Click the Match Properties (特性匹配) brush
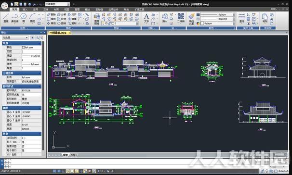 pos(191,19)
